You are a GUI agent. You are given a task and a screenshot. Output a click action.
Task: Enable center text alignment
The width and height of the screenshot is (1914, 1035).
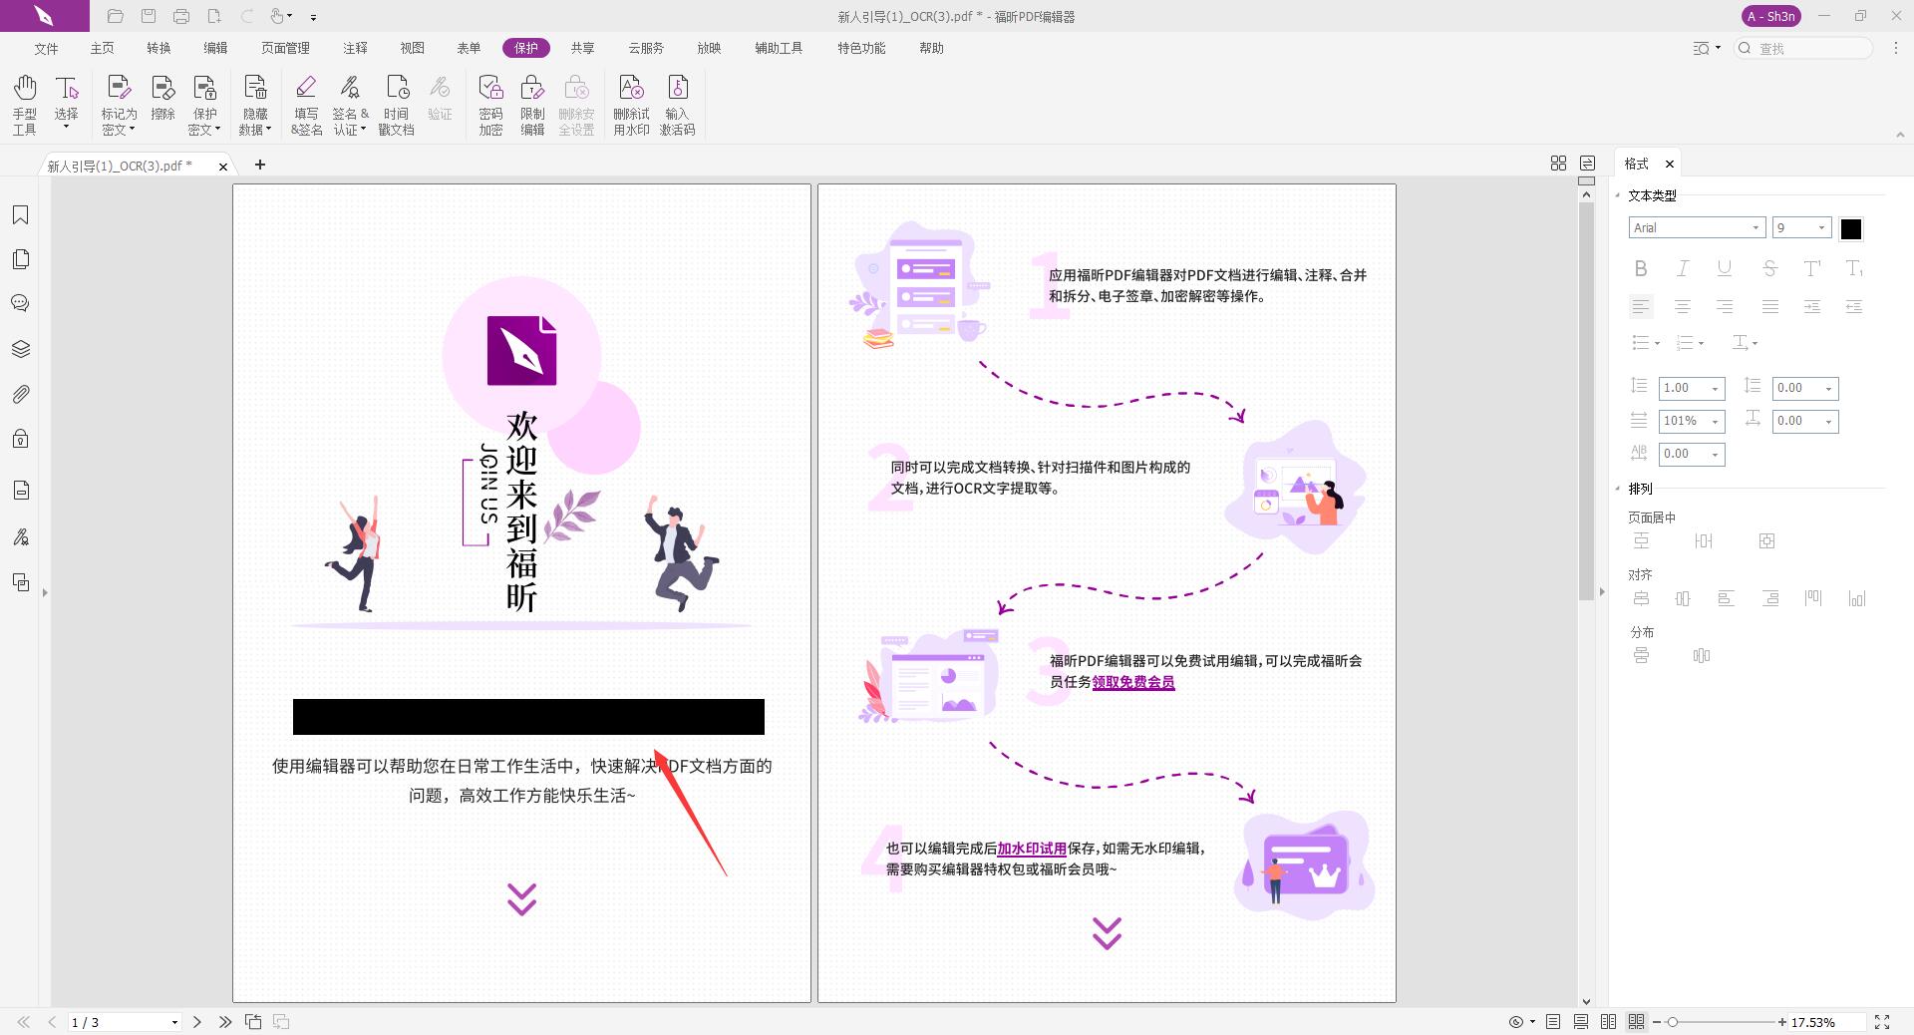pos(1683,306)
